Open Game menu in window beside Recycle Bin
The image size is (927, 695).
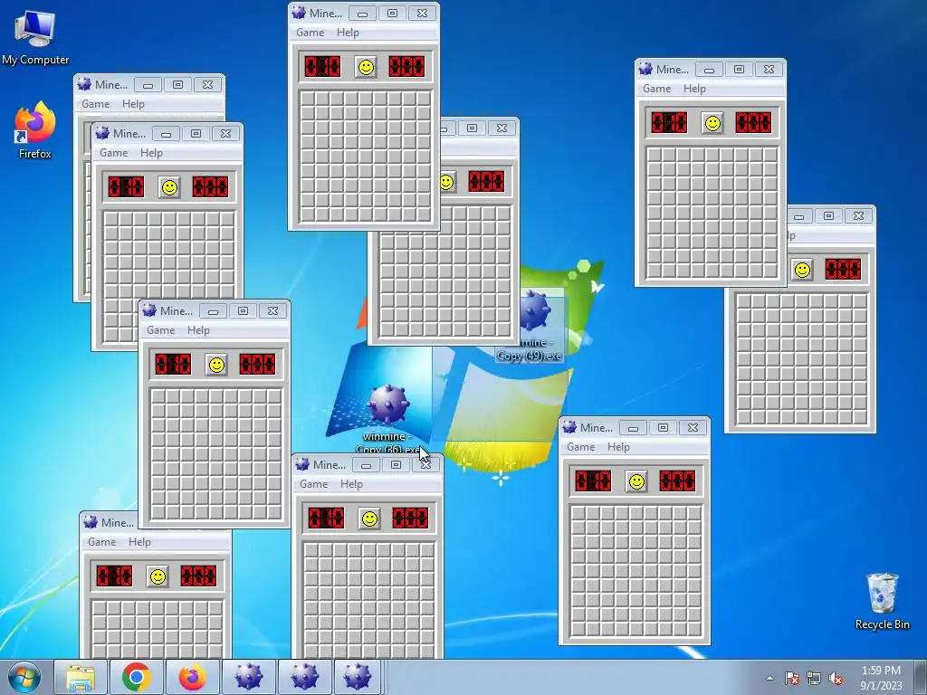pyautogui.click(x=580, y=447)
